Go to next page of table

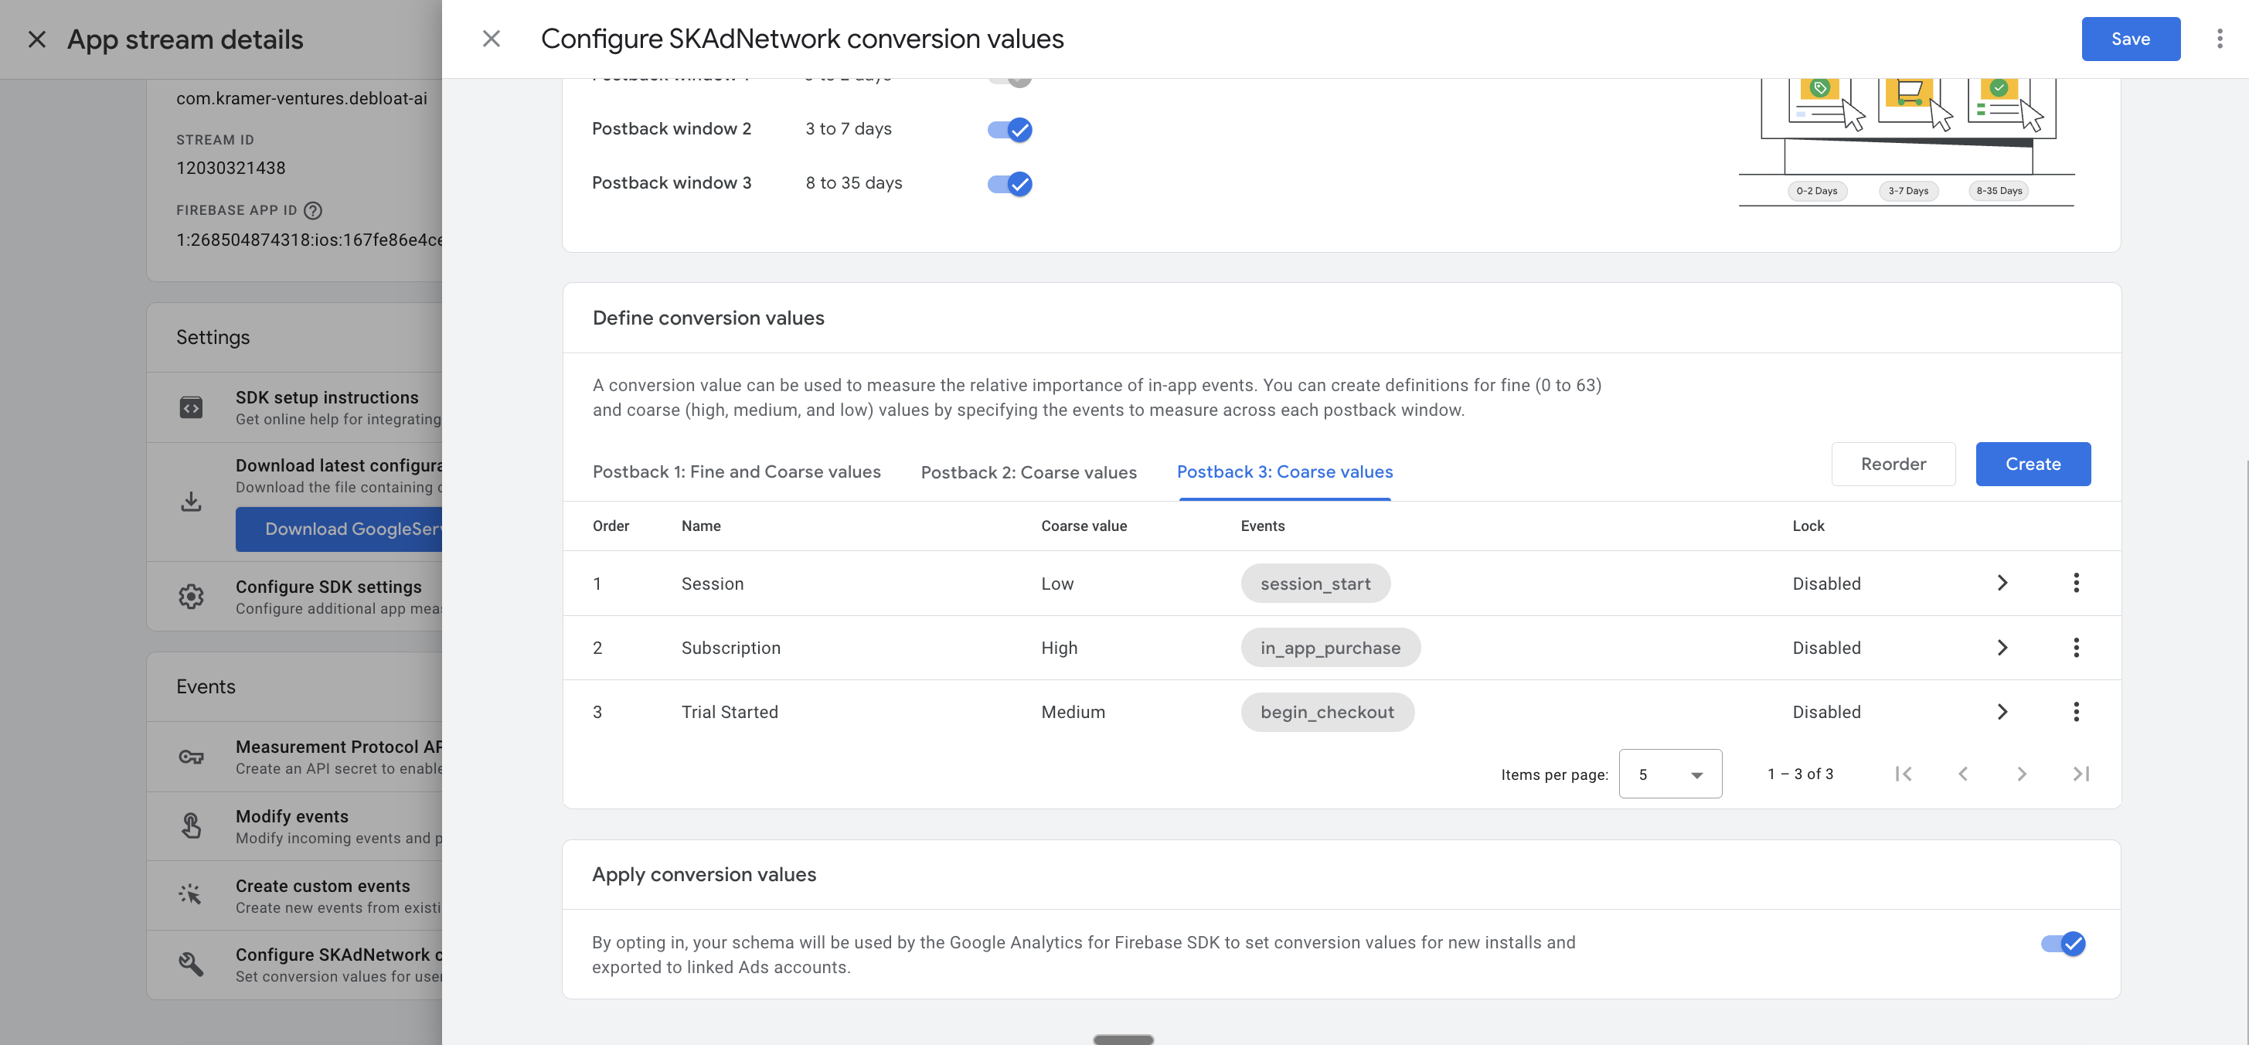coord(2021,774)
